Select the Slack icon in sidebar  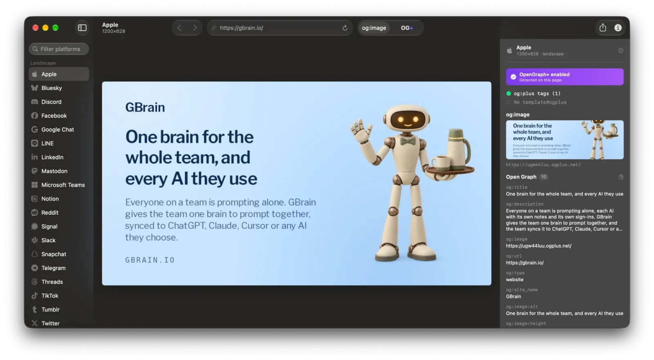tap(35, 240)
